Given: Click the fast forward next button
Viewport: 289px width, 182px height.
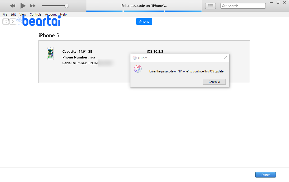Looking at the screenshot, I should (33, 6).
